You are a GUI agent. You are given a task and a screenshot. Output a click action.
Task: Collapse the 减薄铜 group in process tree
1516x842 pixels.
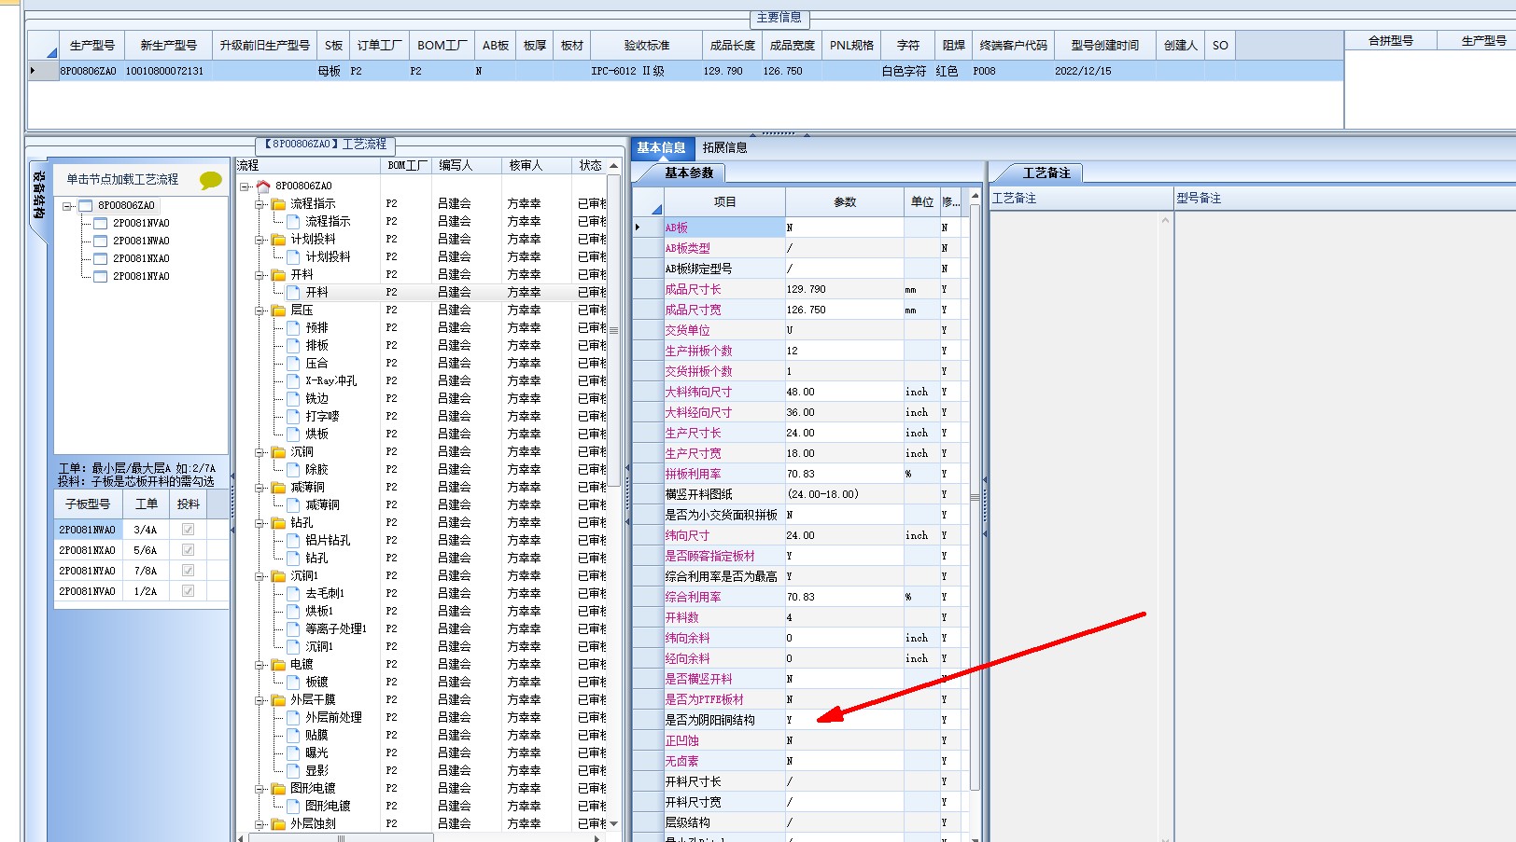[x=260, y=488]
